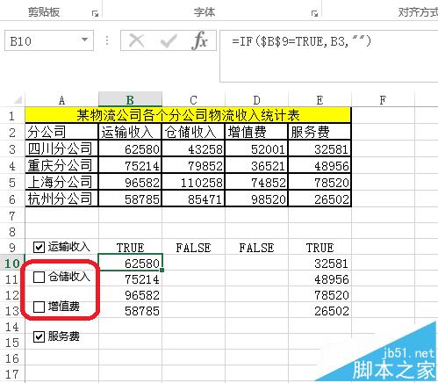Screen dimensions: 438x383
Task: Open the Insert Function fx dialog
Action: pyautogui.click(x=200, y=40)
